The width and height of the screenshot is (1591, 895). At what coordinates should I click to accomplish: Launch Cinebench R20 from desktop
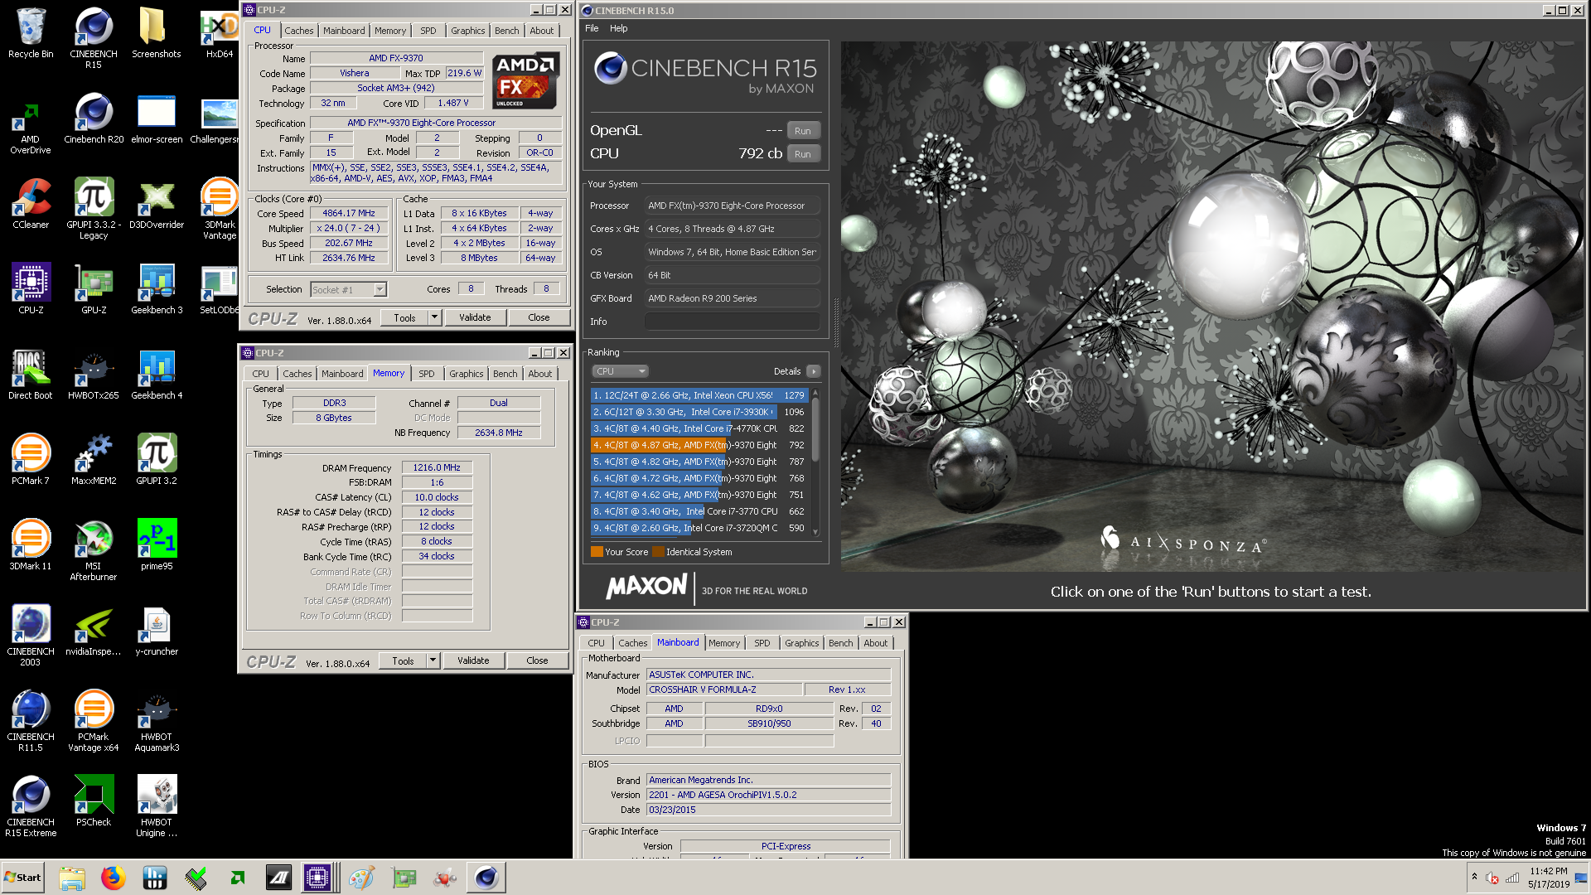click(94, 119)
